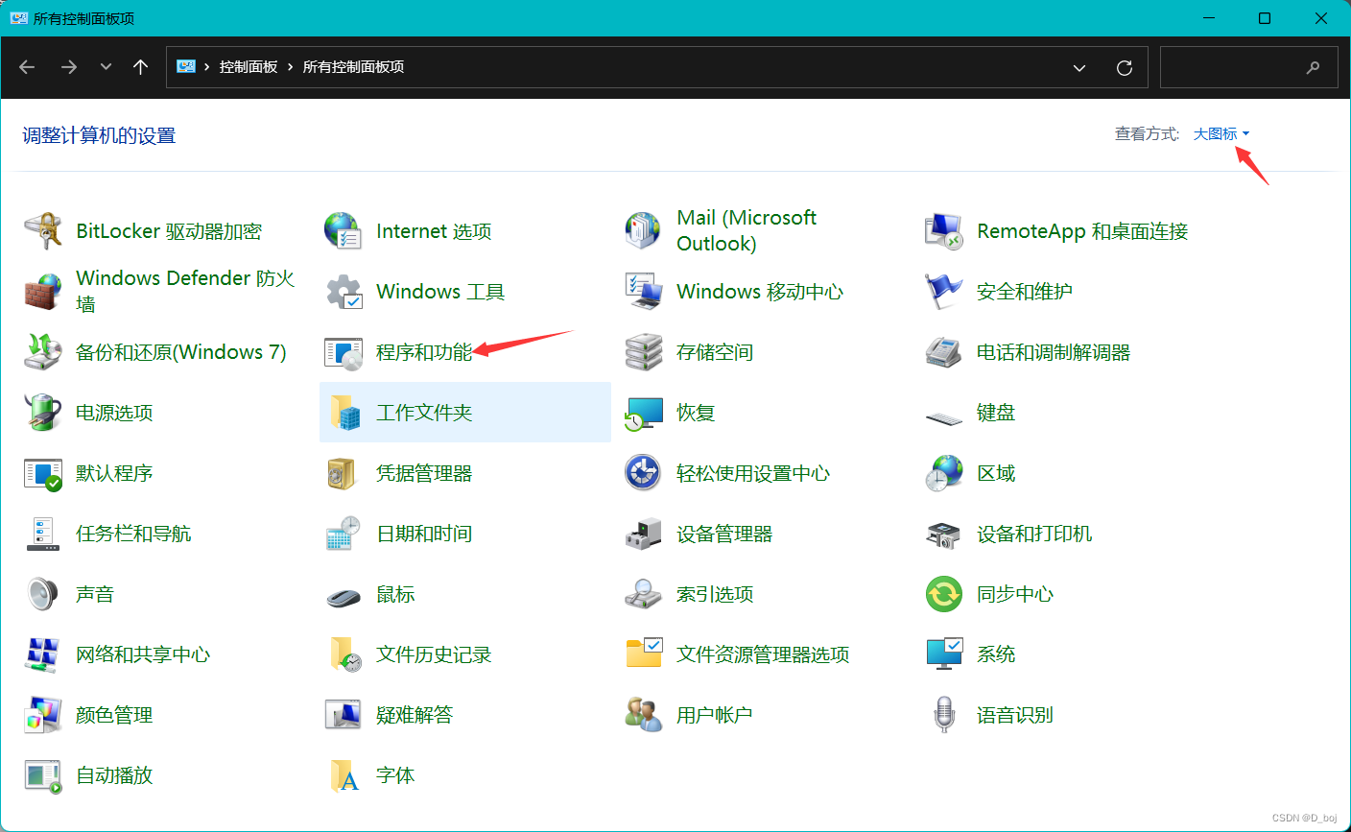Click the 电话和调制解调器 icon

(x=943, y=352)
